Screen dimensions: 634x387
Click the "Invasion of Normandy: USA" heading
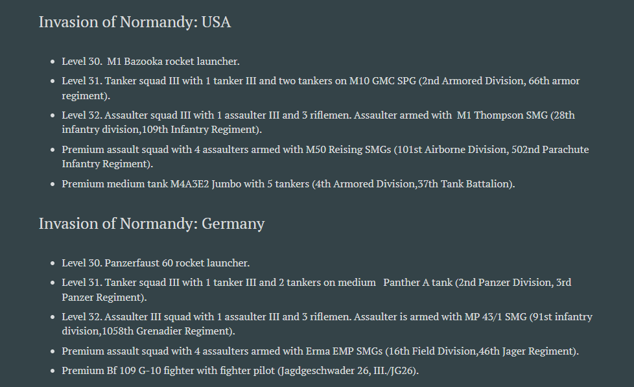pos(135,22)
